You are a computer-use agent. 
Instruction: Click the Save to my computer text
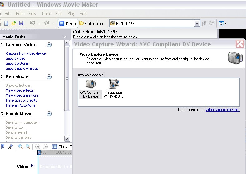tap(22, 122)
